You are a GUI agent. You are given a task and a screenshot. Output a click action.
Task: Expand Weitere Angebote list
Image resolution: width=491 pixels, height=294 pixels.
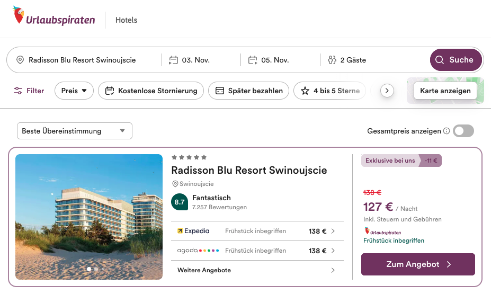click(256, 270)
